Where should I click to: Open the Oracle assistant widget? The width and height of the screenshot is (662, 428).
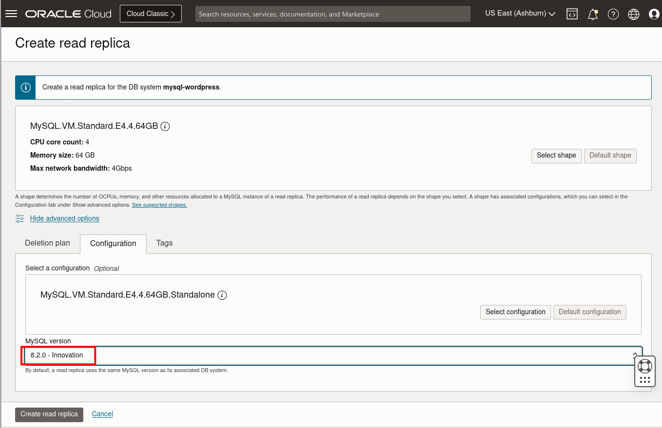point(644,371)
